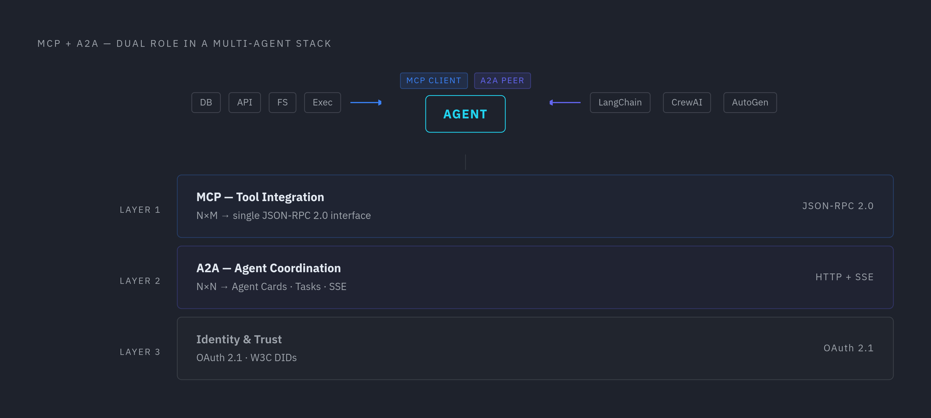
Task: Select the CrewAI chip
Action: click(x=687, y=103)
